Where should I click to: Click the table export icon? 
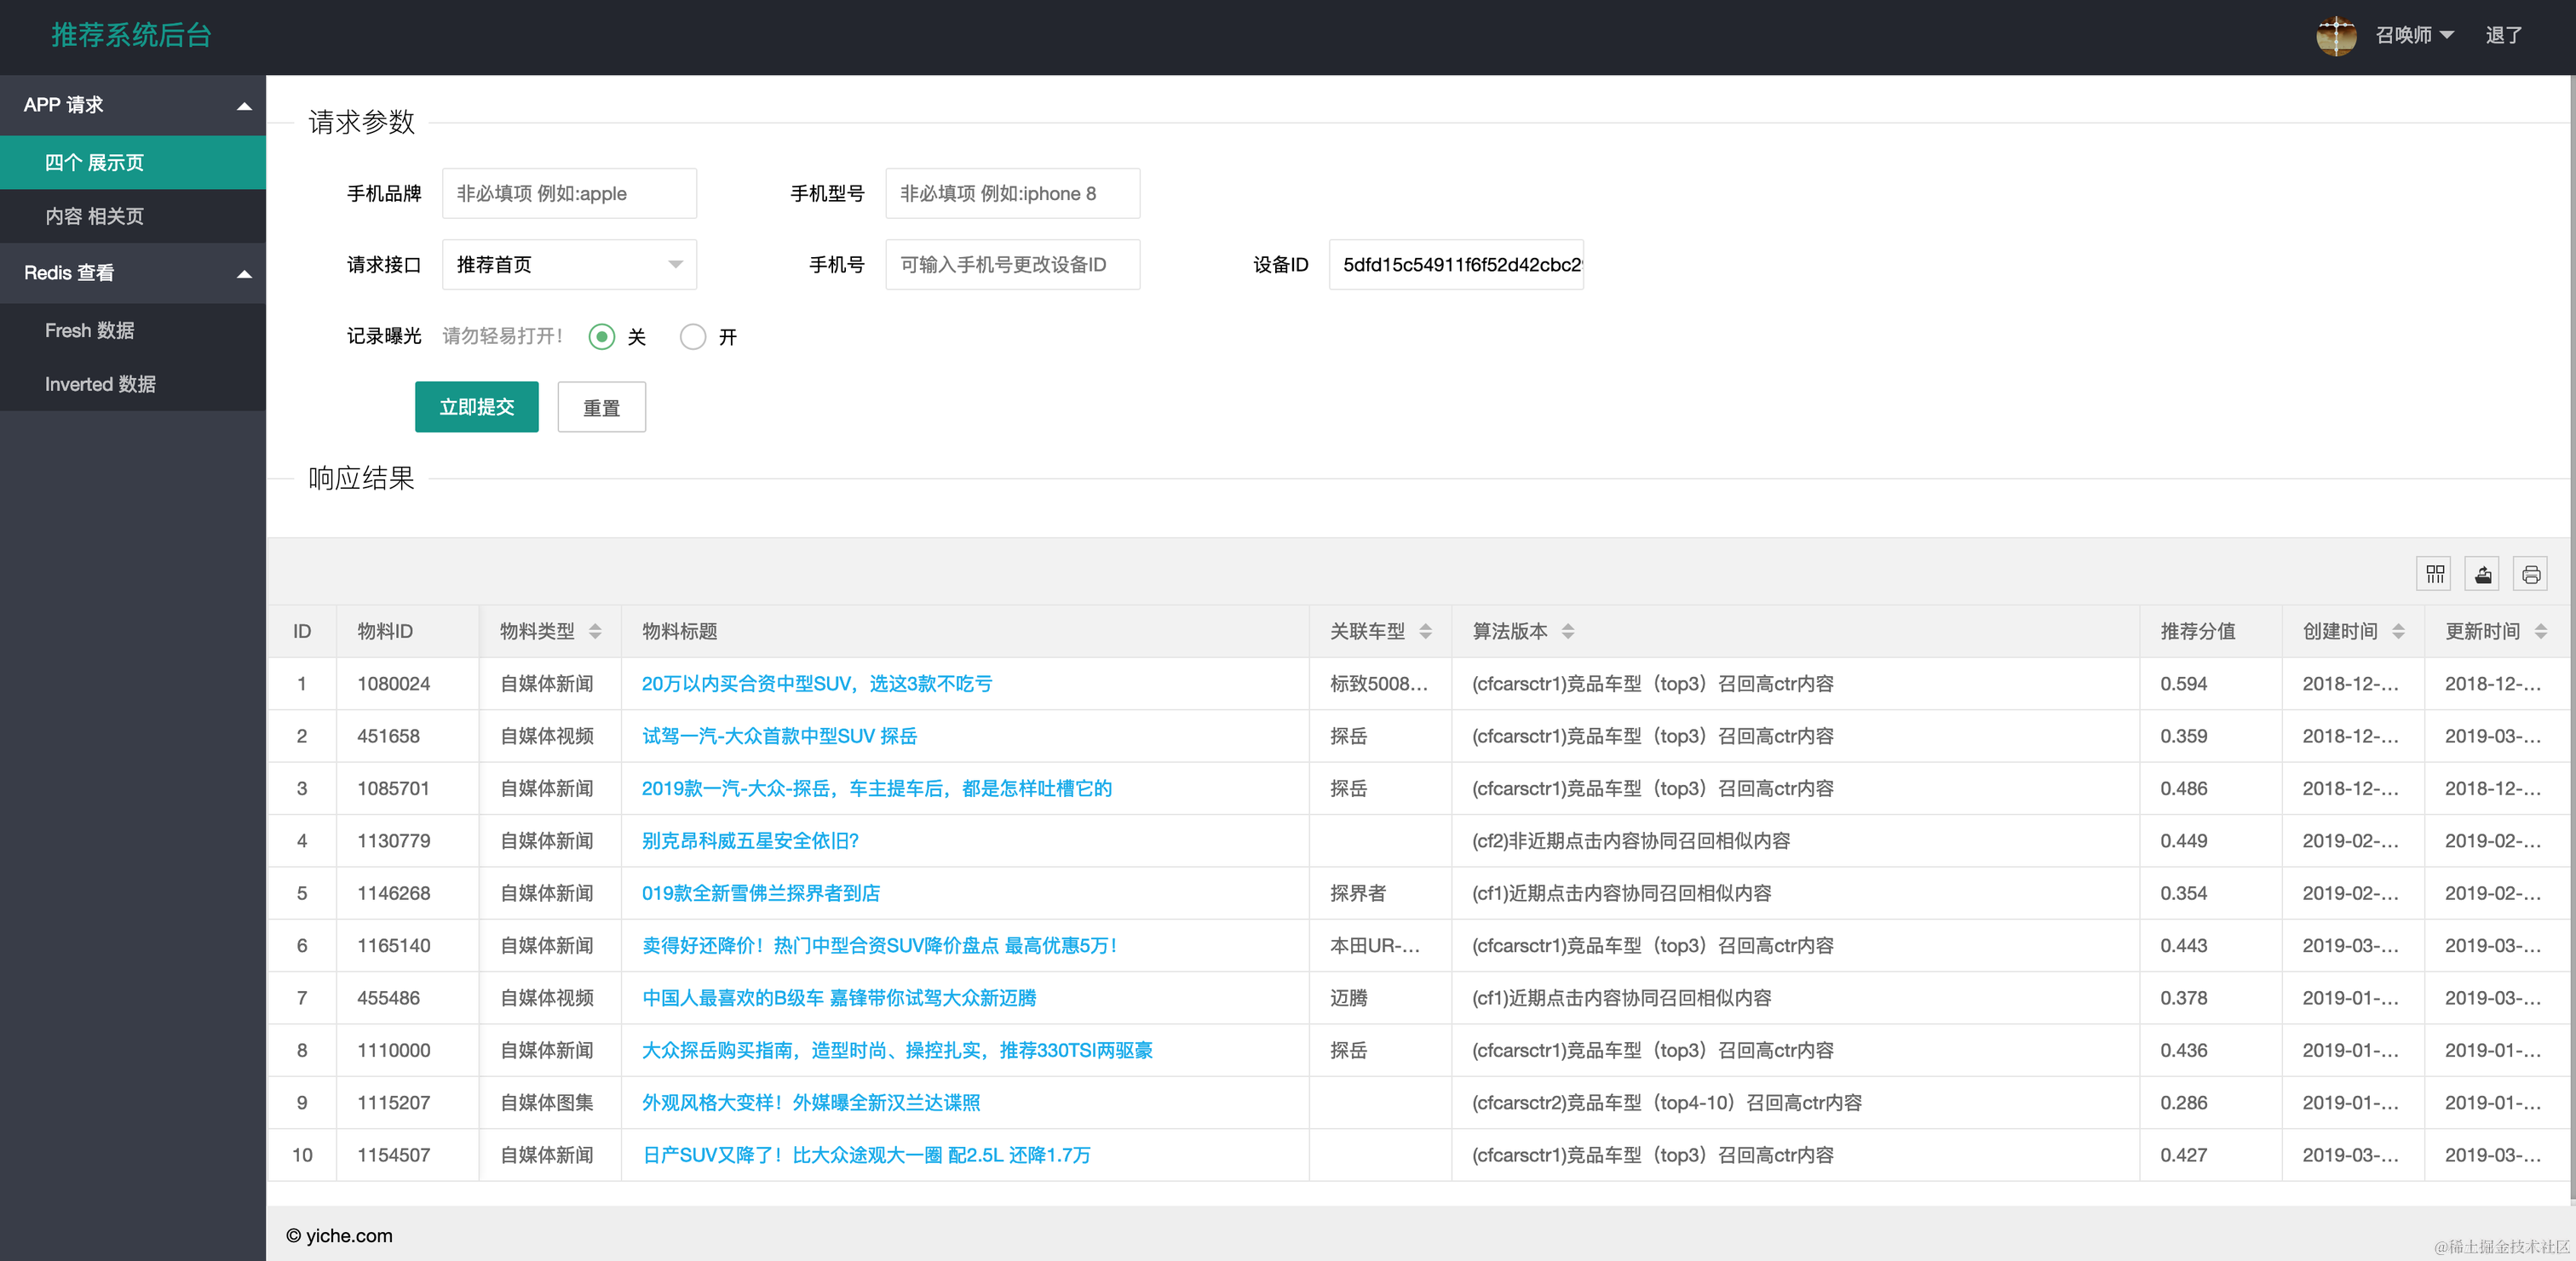2482,574
